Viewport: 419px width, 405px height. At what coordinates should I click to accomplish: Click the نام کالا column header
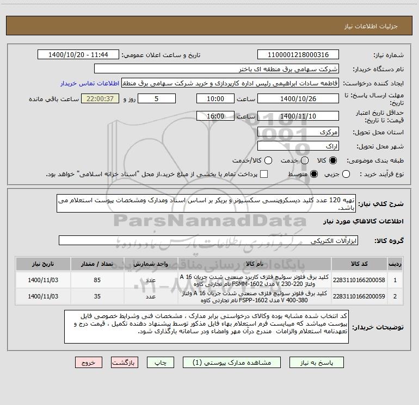click(255, 264)
